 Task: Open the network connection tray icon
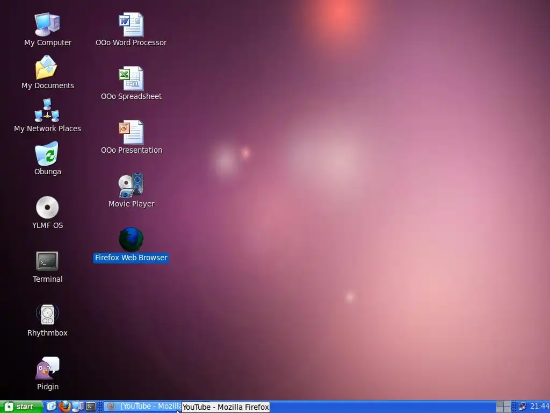pos(522,407)
